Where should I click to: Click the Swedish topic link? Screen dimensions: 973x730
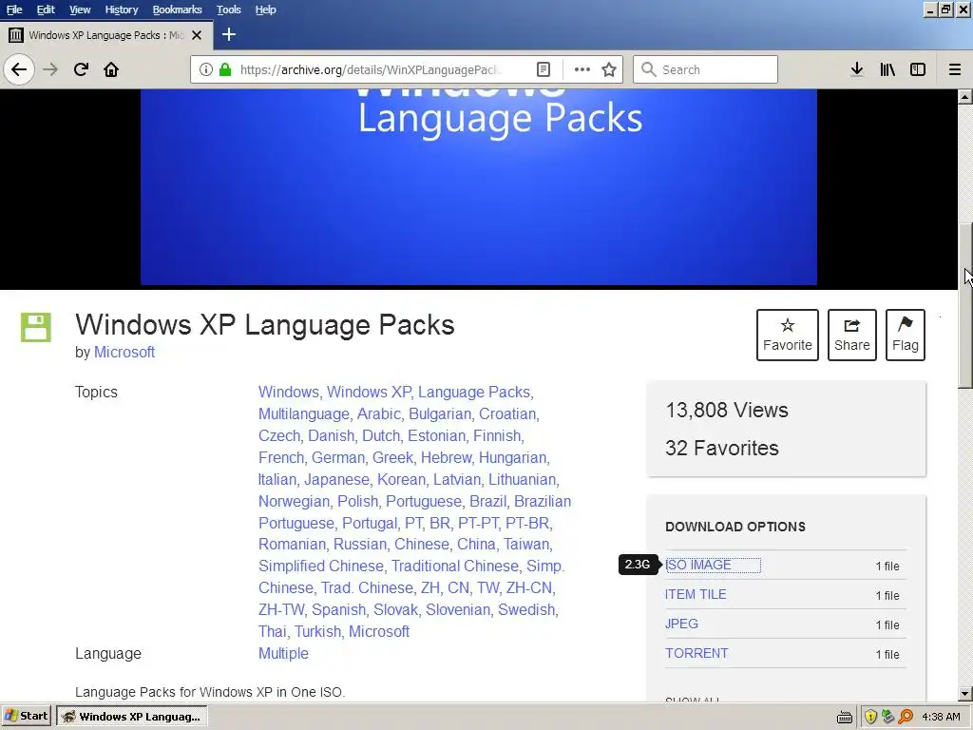pos(526,610)
